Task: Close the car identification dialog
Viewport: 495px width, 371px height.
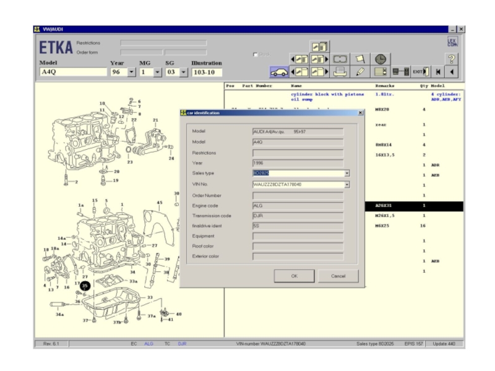Action: pos(361,113)
